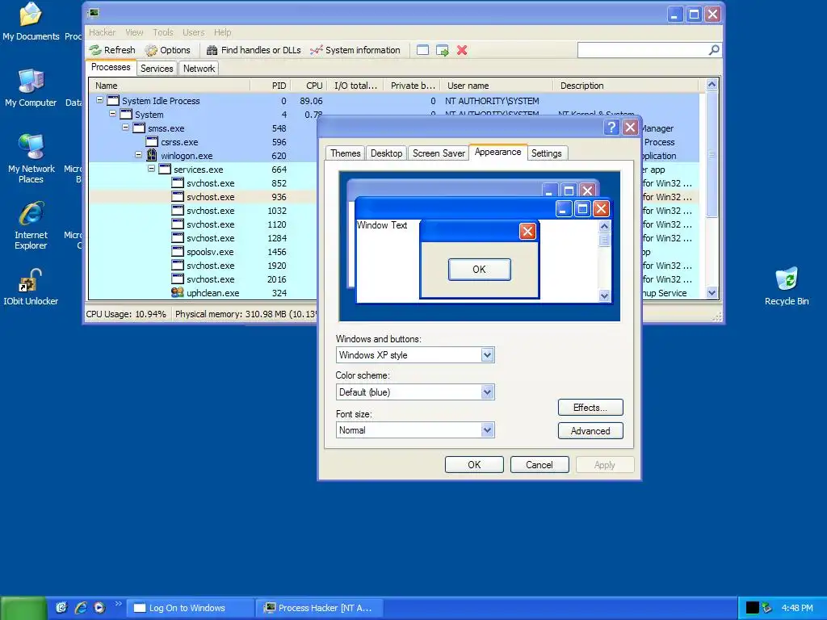This screenshot has height=620, width=827.
Task: Click the process list scroll up arrow
Action: 712,84
